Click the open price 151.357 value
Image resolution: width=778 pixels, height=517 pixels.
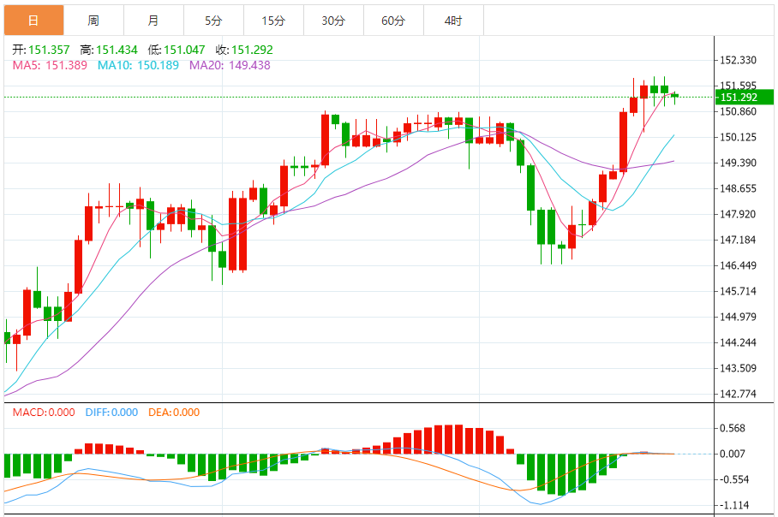(x=49, y=50)
